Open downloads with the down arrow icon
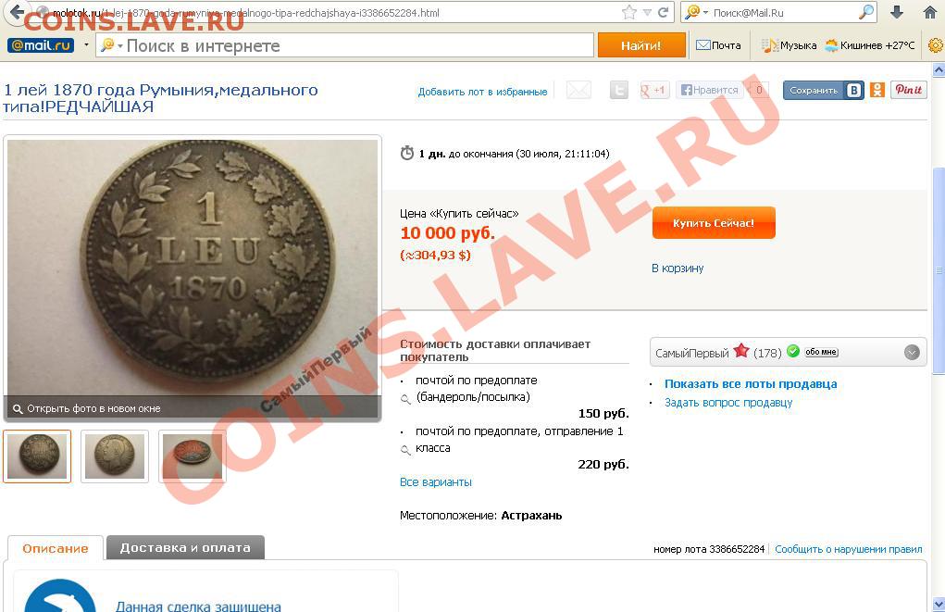The width and height of the screenshot is (945, 612). (897, 12)
